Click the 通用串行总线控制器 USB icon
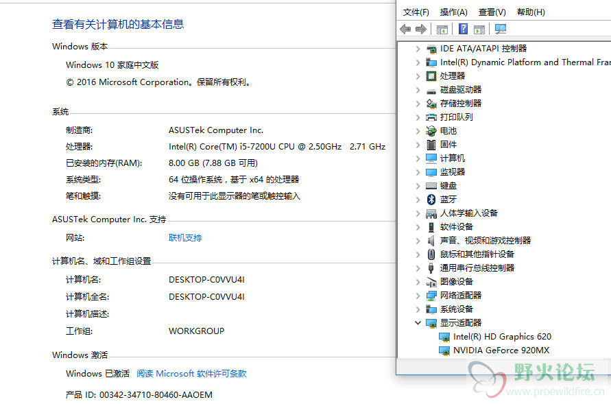The width and height of the screenshot is (611, 404). (x=431, y=268)
